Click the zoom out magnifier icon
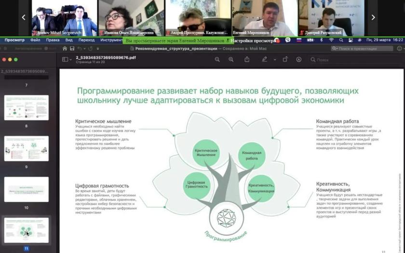The width and height of the screenshot is (405, 253). click(x=217, y=59)
